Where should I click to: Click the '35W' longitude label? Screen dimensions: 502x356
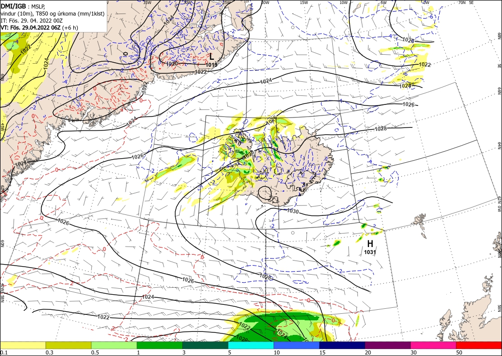coord(147,3)
